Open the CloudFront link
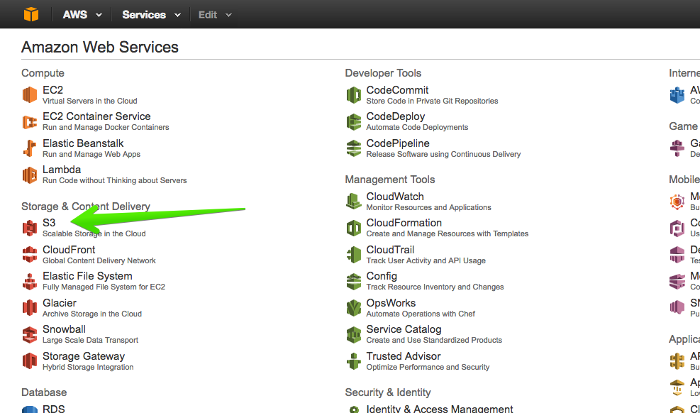The width and height of the screenshot is (700, 413). pos(69,250)
